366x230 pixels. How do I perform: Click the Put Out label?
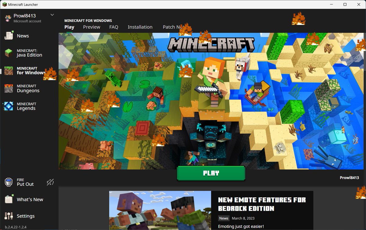click(x=25, y=184)
